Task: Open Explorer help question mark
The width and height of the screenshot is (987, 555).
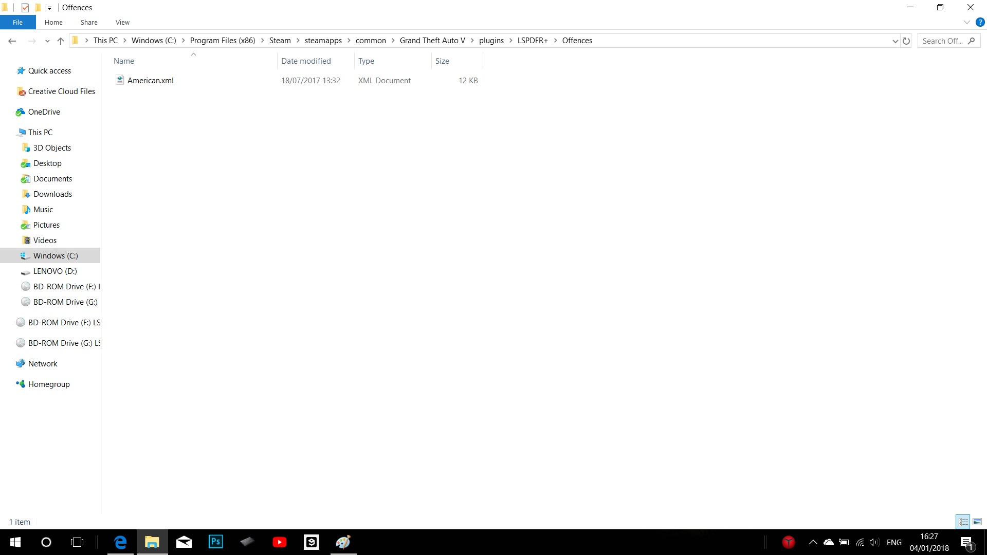Action: (x=980, y=22)
